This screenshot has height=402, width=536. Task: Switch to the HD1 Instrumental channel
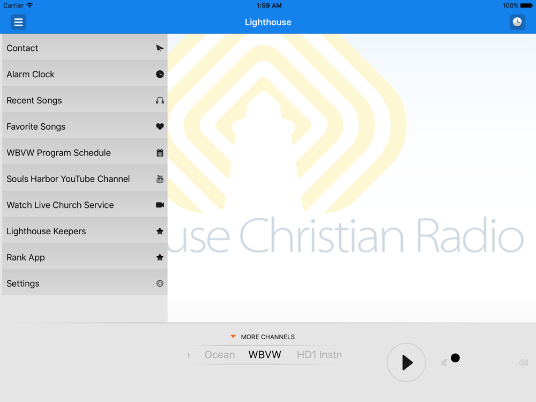click(319, 355)
